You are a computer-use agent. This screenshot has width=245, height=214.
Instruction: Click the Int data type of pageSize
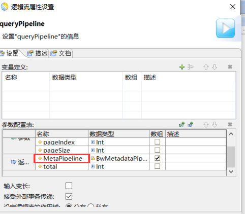click(x=118, y=150)
